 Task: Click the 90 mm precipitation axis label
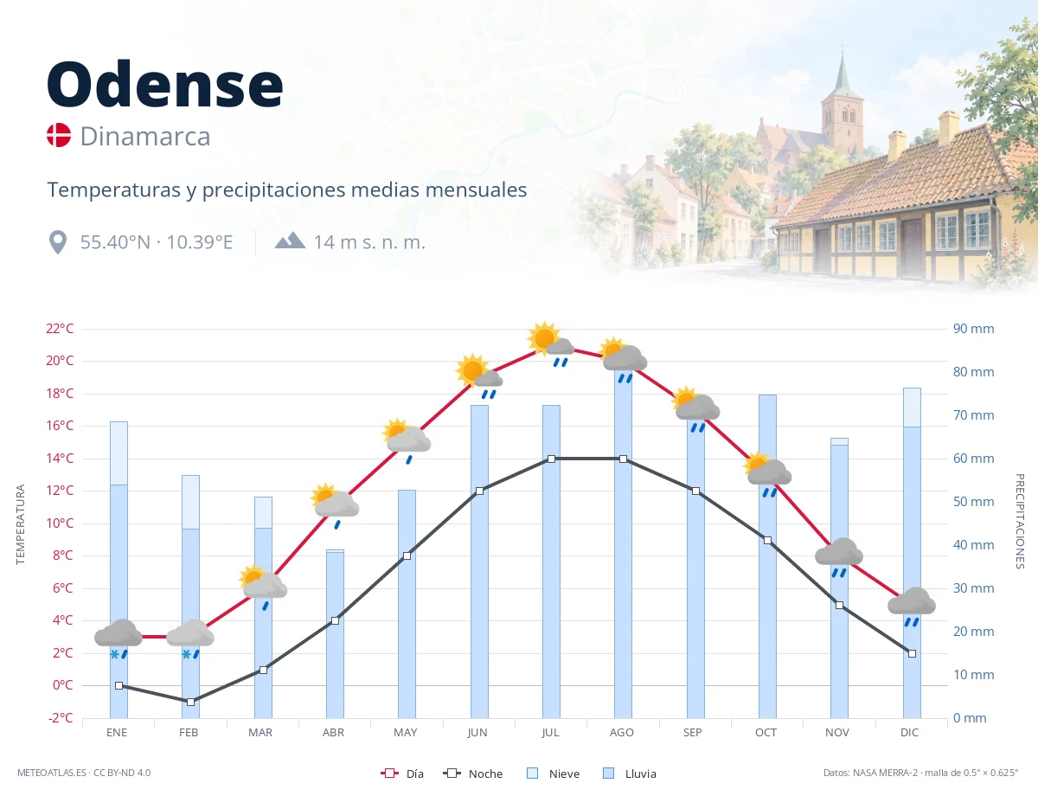pyautogui.click(x=974, y=329)
